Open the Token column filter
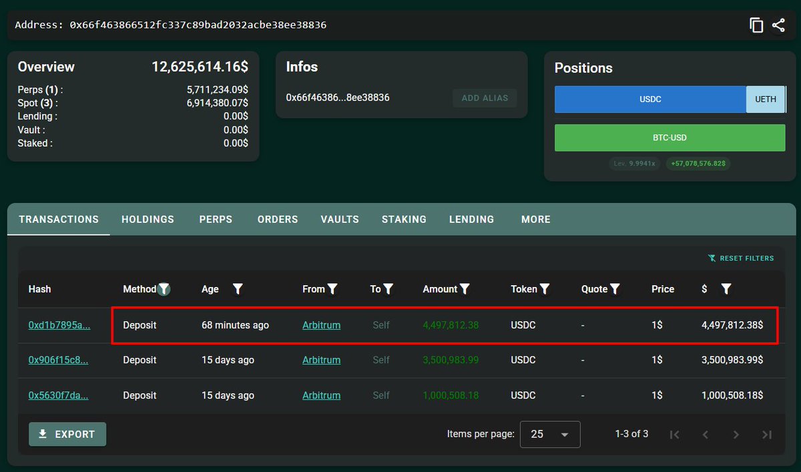 545,289
